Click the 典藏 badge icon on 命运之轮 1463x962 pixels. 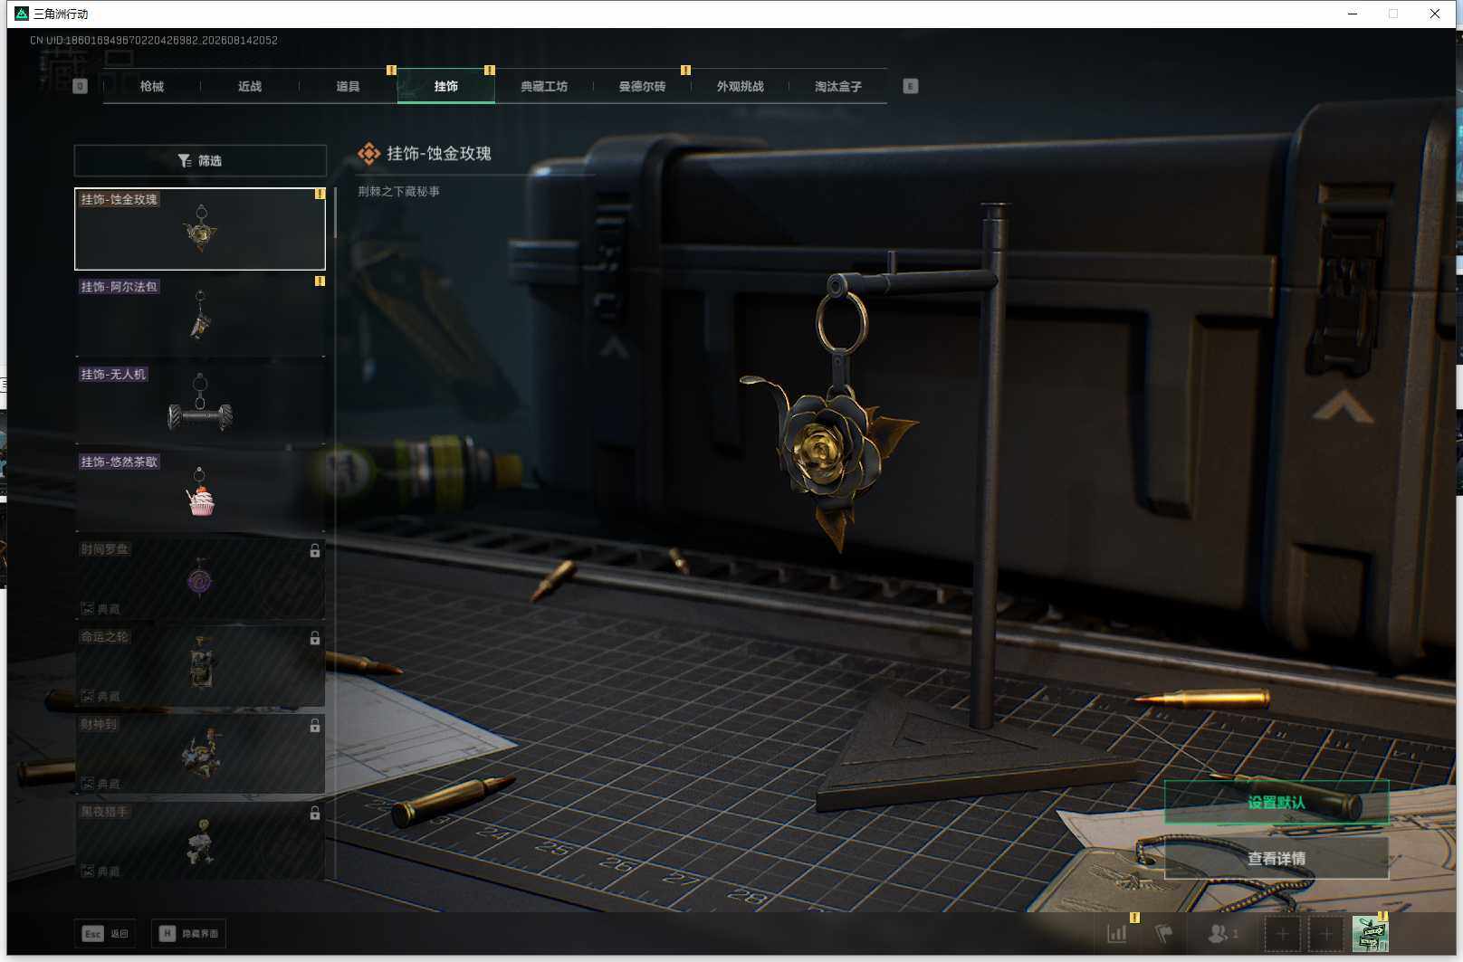point(88,696)
